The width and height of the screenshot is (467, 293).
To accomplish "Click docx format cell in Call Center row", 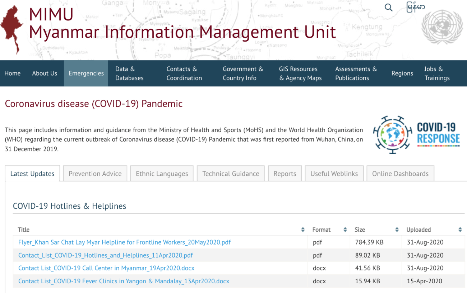I will (x=319, y=268).
